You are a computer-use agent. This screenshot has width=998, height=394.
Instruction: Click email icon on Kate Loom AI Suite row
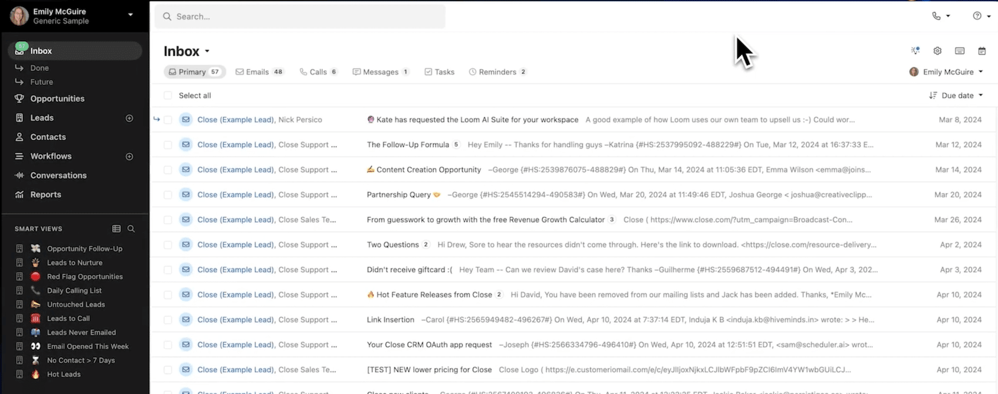click(x=186, y=120)
